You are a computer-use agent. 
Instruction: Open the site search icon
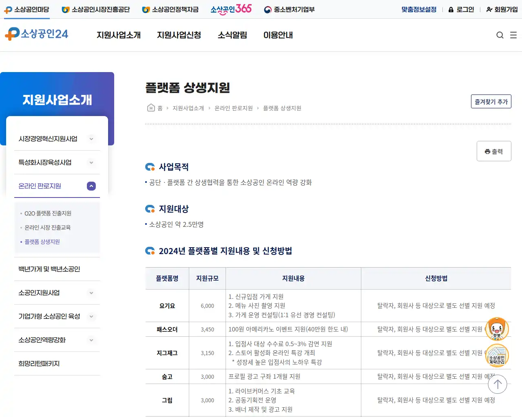coord(500,35)
